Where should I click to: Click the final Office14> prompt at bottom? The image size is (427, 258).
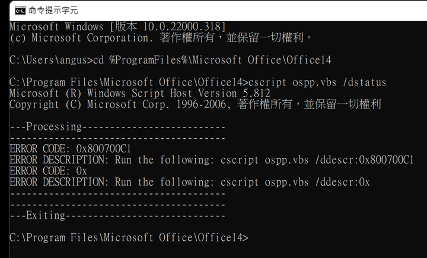click(x=129, y=238)
